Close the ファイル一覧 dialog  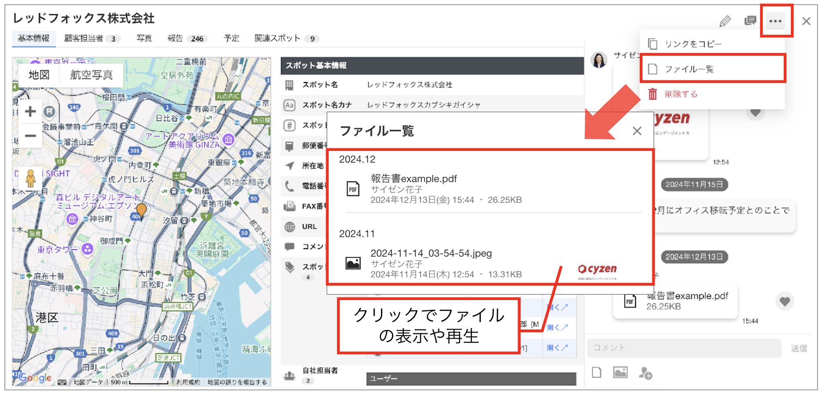637,131
